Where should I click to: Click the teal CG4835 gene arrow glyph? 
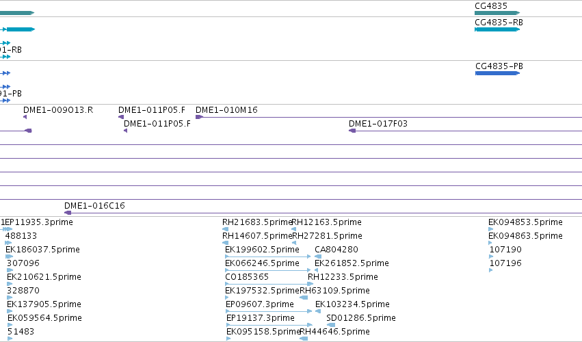(x=497, y=13)
